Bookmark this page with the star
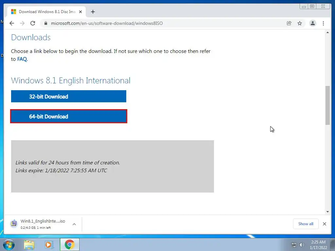This screenshot has width=335, height=251. click(300, 23)
